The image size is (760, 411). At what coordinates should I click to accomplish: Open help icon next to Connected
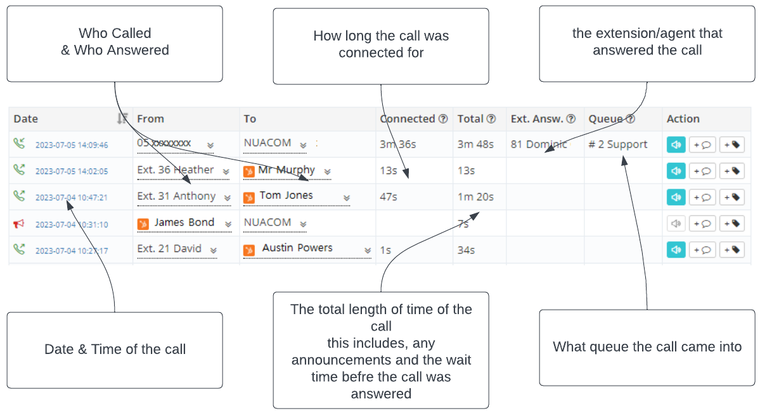point(443,119)
